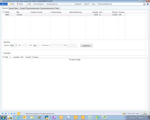The image size is (150, 120).
Task: Open the Inventory dropdown menu
Action: click(78, 4)
